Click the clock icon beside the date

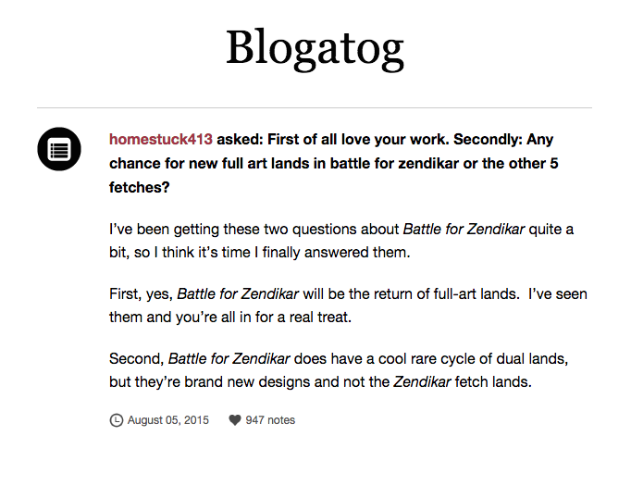[x=117, y=420]
